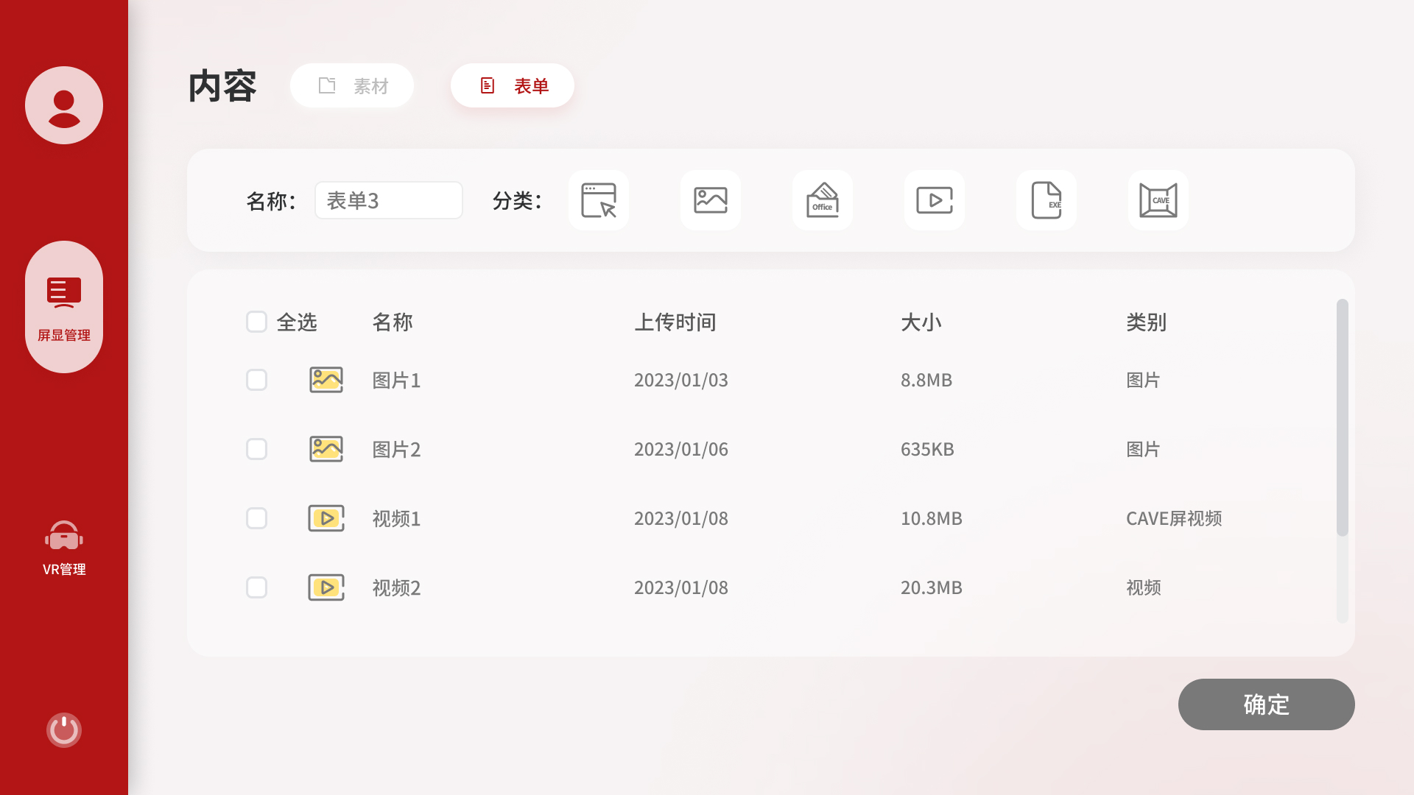Select the CAVE category filter icon

[x=1158, y=199]
